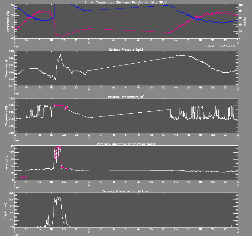This screenshot has width=252, height=236.
Task: Click the 'Pressure (mb)' axis label
Action: click(x=6, y=69)
